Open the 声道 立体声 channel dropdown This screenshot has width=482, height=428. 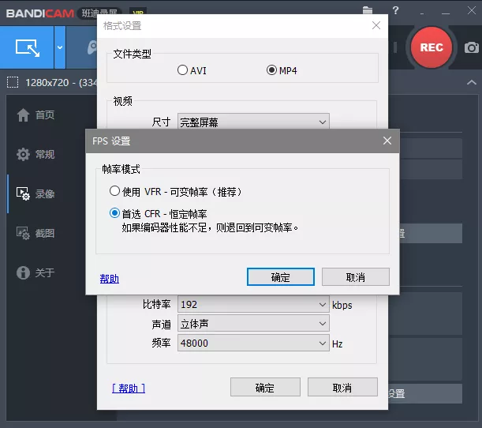coord(253,324)
